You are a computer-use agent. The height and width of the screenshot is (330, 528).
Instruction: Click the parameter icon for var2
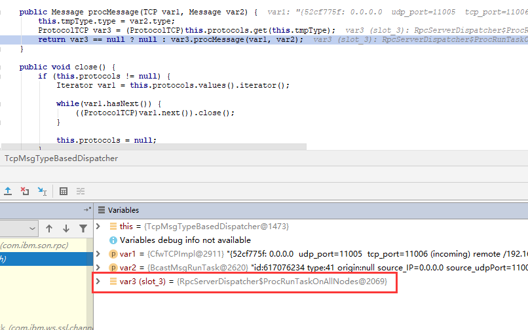[x=113, y=268]
